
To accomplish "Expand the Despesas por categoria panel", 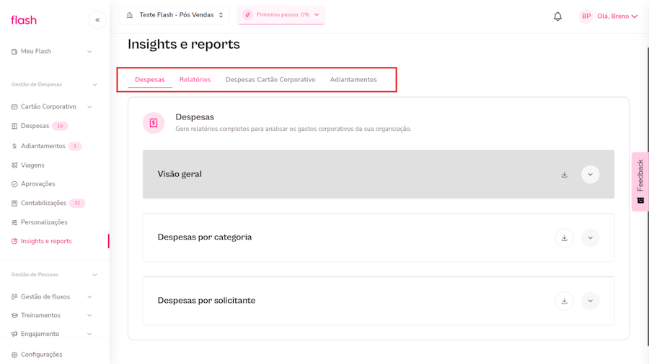I will pos(590,237).
